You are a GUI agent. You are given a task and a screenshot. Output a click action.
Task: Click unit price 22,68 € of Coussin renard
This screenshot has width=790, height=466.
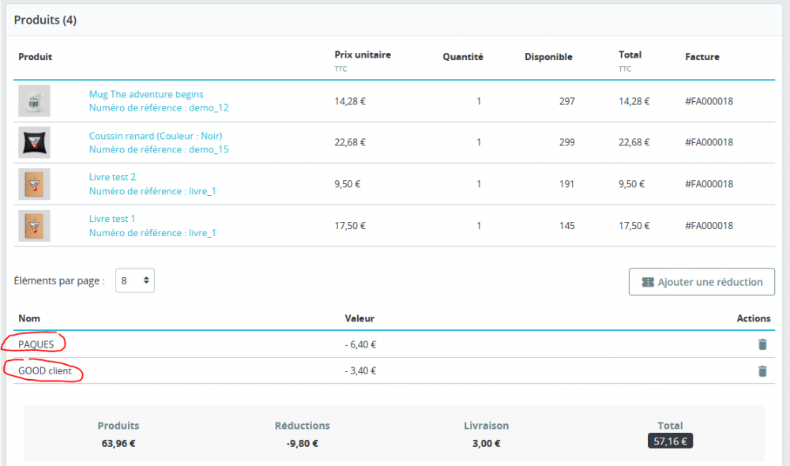tap(350, 143)
